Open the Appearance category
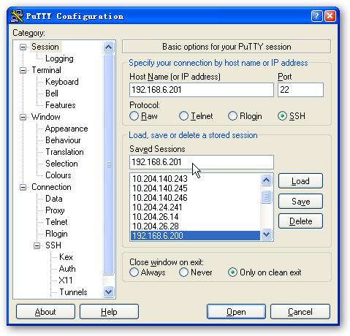The image size is (350, 336). (x=66, y=129)
